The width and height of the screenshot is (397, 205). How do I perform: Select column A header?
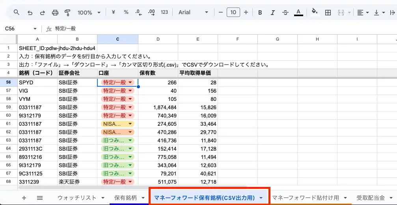click(x=37, y=39)
